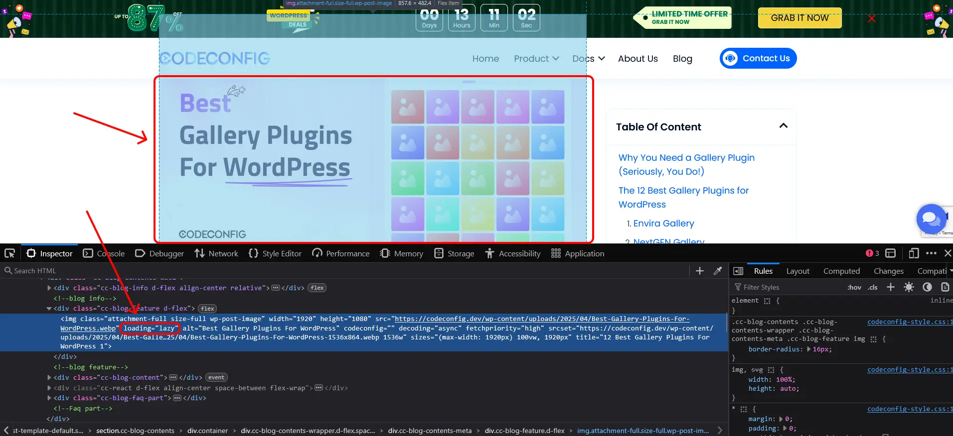Image resolution: width=953 pixels, height=436 pixels.
Task: Open the Debugger panel
Action: point(159,253)
